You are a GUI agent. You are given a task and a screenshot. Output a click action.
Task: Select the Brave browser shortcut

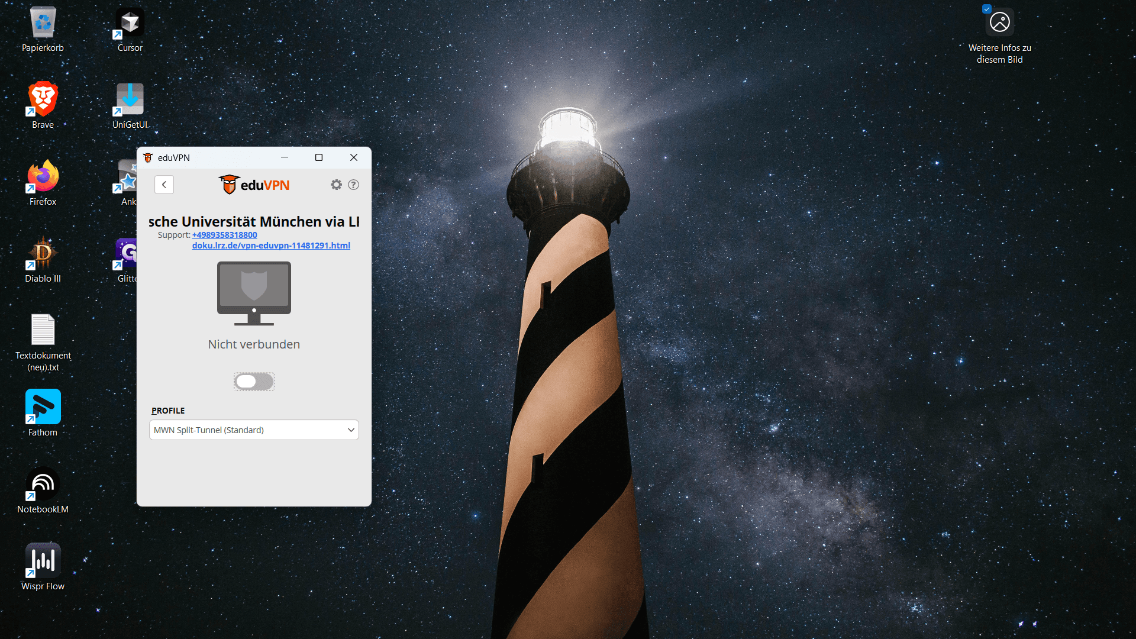pyautogui.click(x=43, y=105)
